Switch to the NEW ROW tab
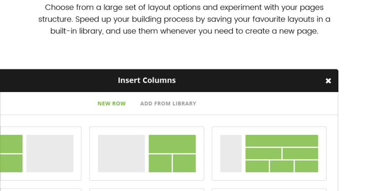 point(111,103)
